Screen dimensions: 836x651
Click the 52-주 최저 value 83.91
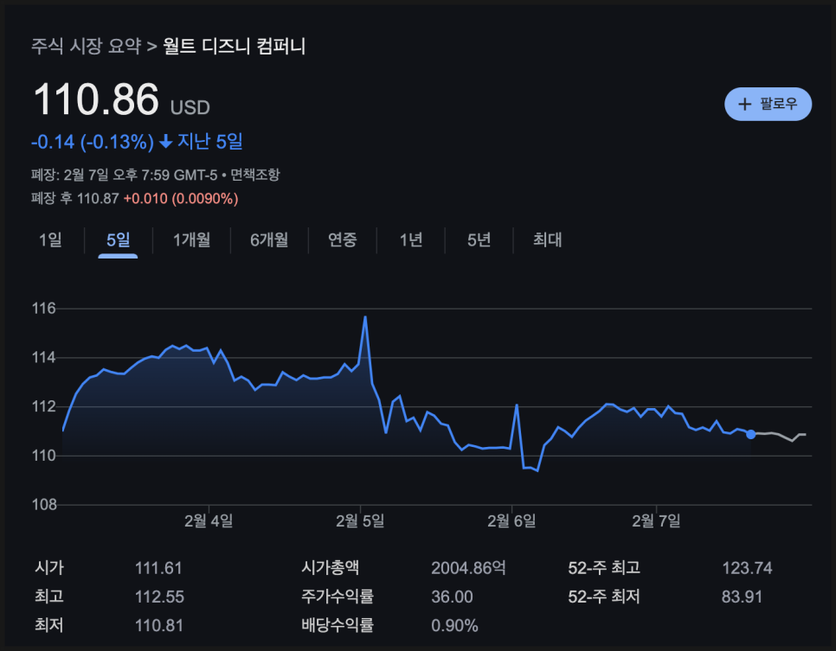pyautogui.click(x=742, y=597)
